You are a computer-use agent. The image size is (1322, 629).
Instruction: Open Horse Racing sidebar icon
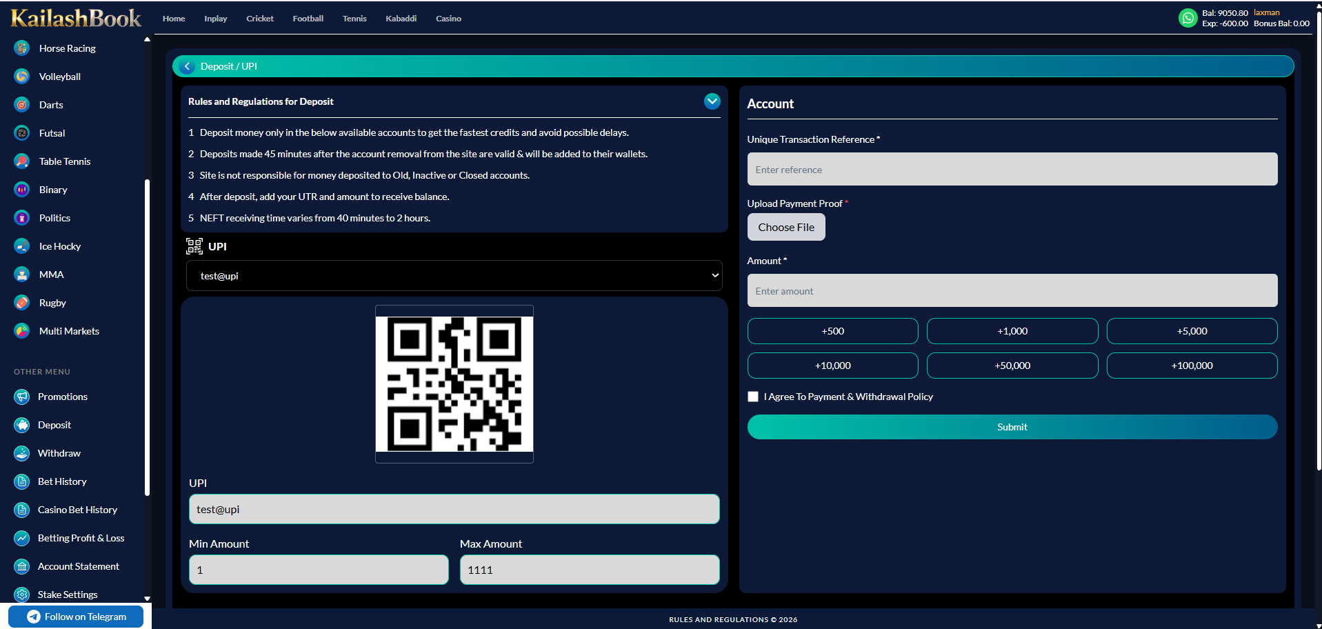coord(22,48)
